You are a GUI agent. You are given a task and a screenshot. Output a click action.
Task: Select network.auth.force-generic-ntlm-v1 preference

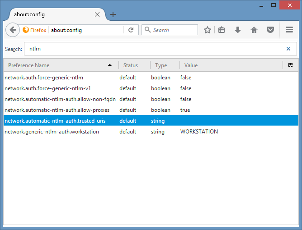(x=151, y=88)
